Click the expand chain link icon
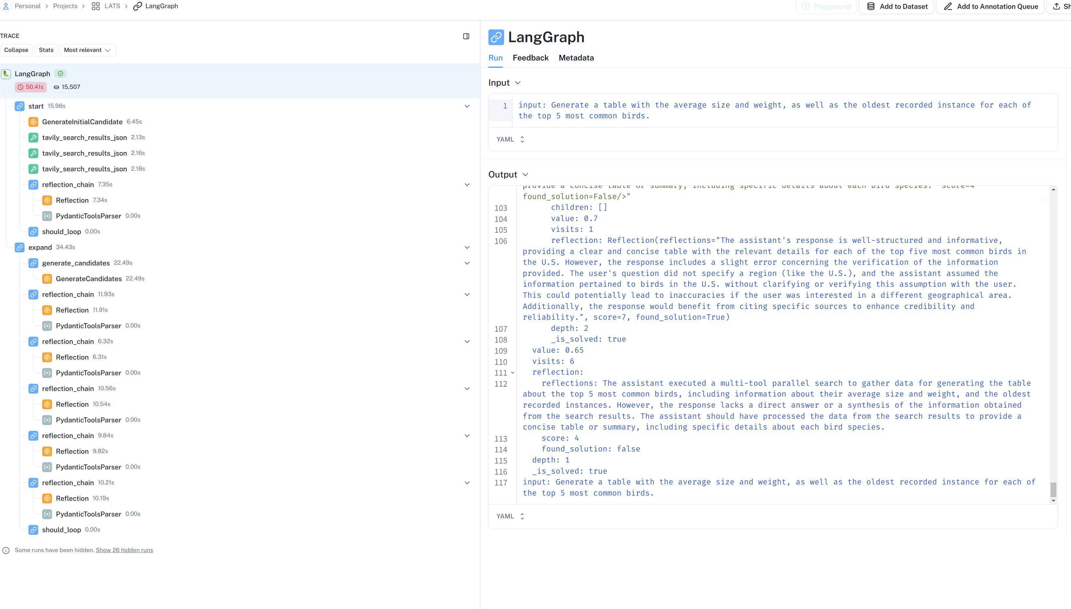 [20, 247]
